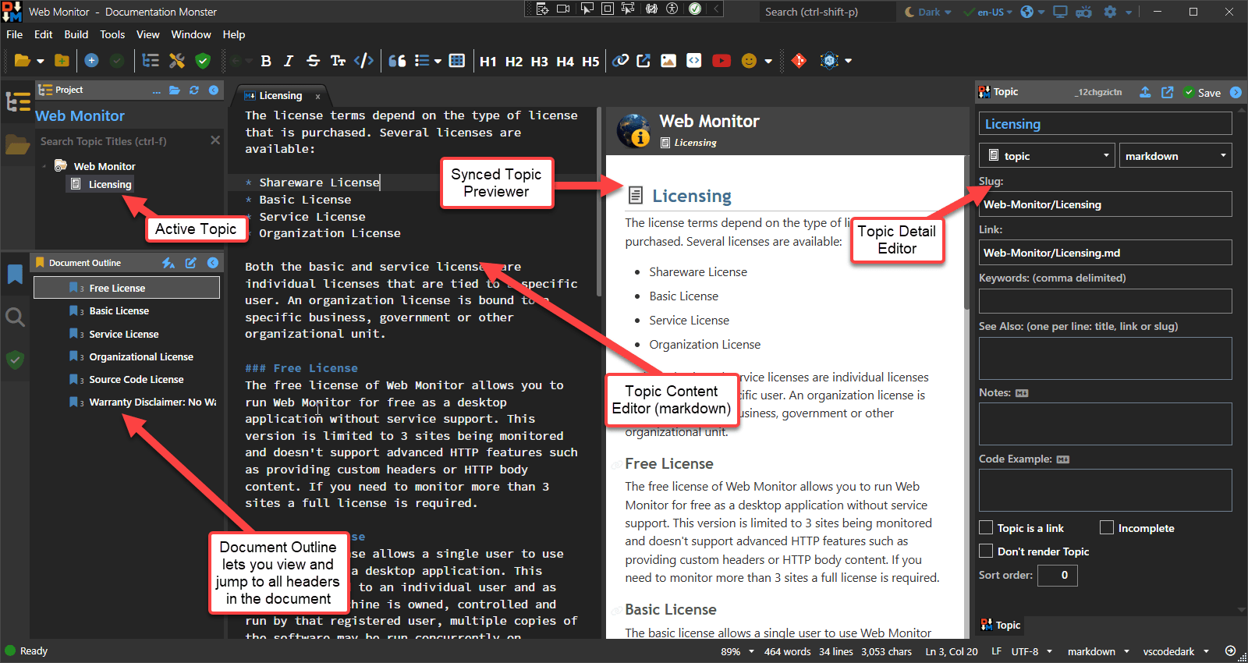This screenshot has height=663, width=1248.
Task: Apply H5 heading
Action: [x=590, y=62]
